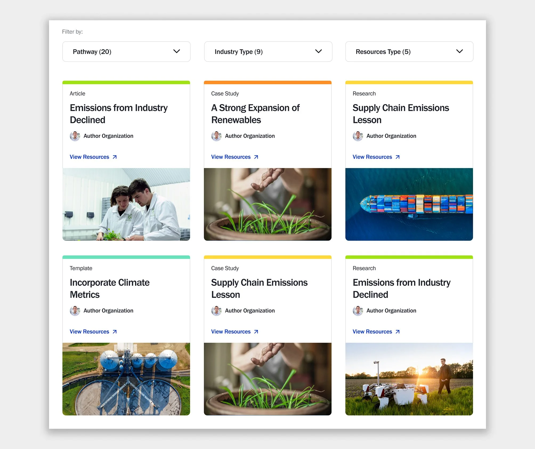535x449 pixels.
Task: Expand the Pathway (20) filter dropdown
Action: [126, 51]
